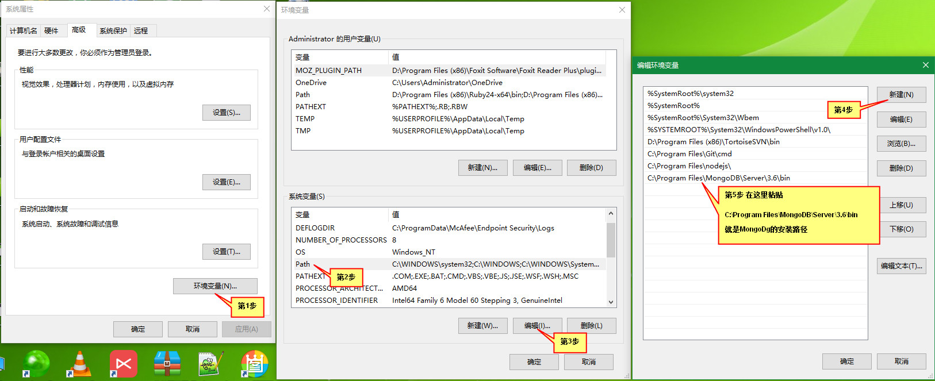Select the OS system variable row
The image size is (935, 381).
[449, 252]
